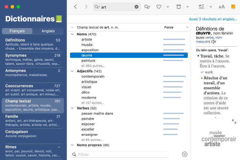Expand the word cloud panel
Image resolution: width=240 pixels, height=160 pixels.
pos(234,121)
